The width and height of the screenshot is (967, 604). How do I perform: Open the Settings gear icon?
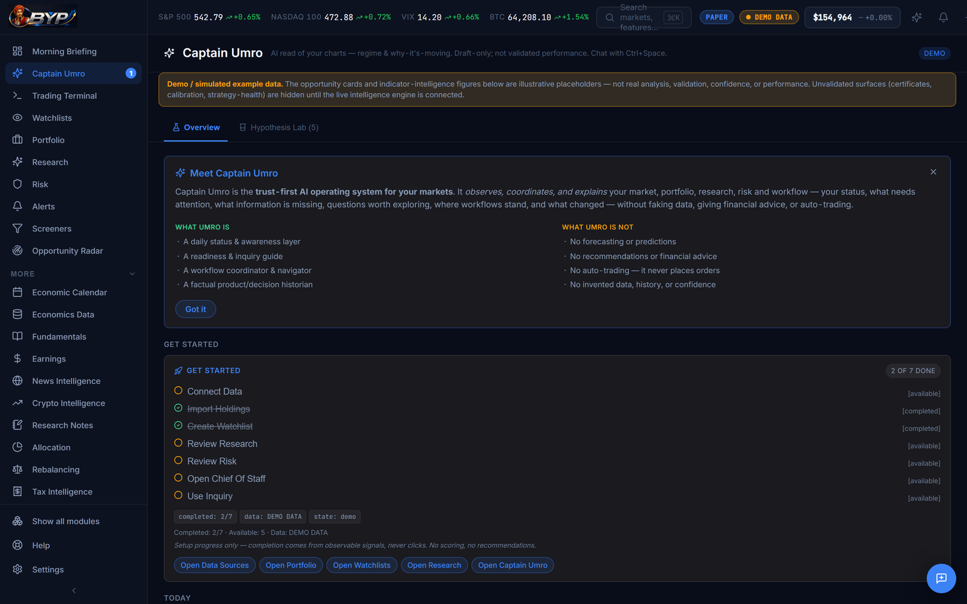[18, 569]
